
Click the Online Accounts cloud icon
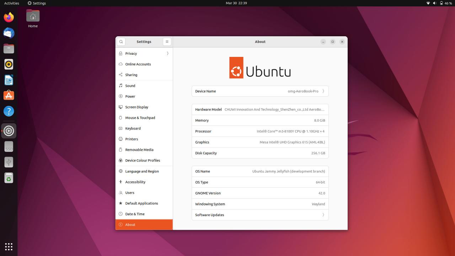pyautogui.click(x=121, y=64)
